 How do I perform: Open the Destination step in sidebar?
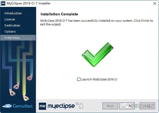pos(12,25)
